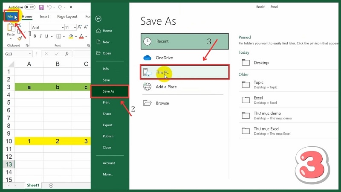This screenshot has width=341, height=192.
Task: Click the Insert Function fx icon
Action: (x=66, y=54)
